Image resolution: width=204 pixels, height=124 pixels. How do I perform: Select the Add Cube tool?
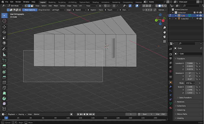(4, 61)
